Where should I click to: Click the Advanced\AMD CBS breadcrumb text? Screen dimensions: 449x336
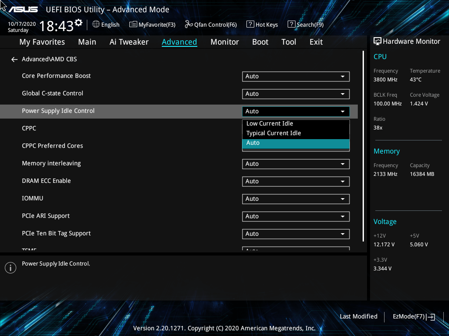point(49,59)
